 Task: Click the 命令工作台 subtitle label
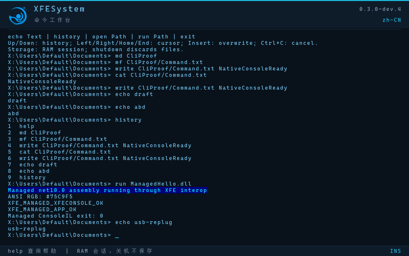(x=52, y=20)
